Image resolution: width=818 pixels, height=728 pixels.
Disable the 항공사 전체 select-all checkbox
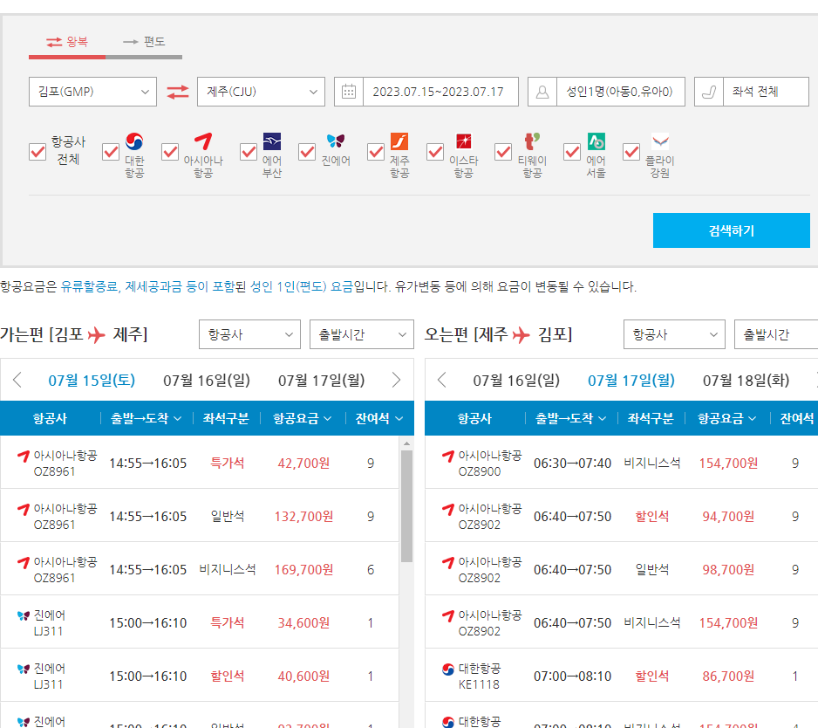[x=37, y=153]
